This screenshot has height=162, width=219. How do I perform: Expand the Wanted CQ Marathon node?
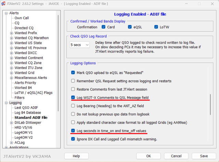tap(11, 38)
